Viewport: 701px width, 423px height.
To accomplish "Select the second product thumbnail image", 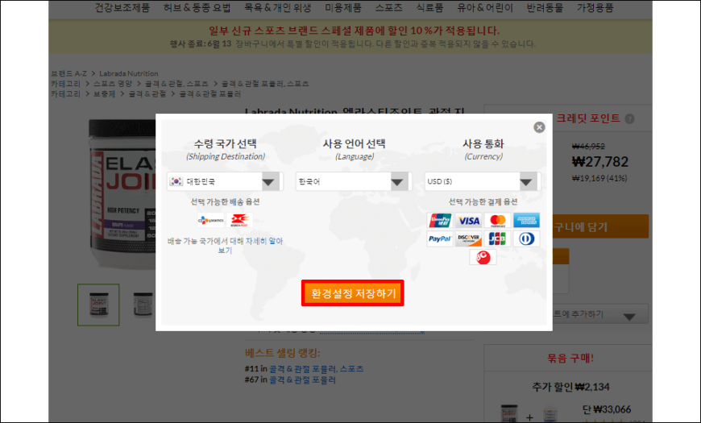I will pyautogui.click(x=143, y=305).
